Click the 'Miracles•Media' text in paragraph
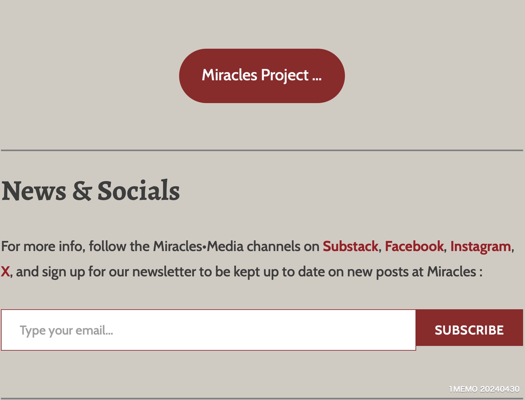 click(x=198, y=246)
